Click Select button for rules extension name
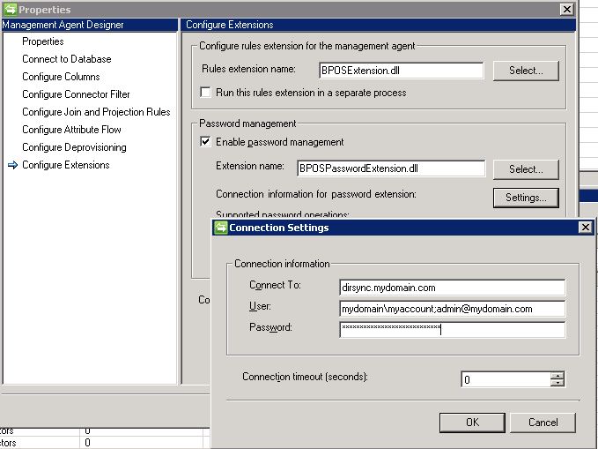The width and height of the screenshot is (598, 449). (526, 71)
